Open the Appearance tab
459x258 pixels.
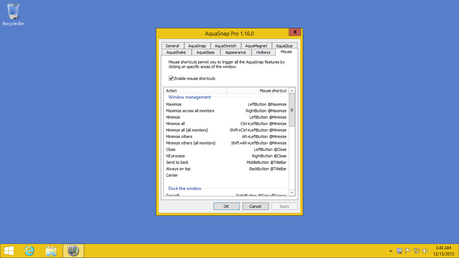coord(235,52)
